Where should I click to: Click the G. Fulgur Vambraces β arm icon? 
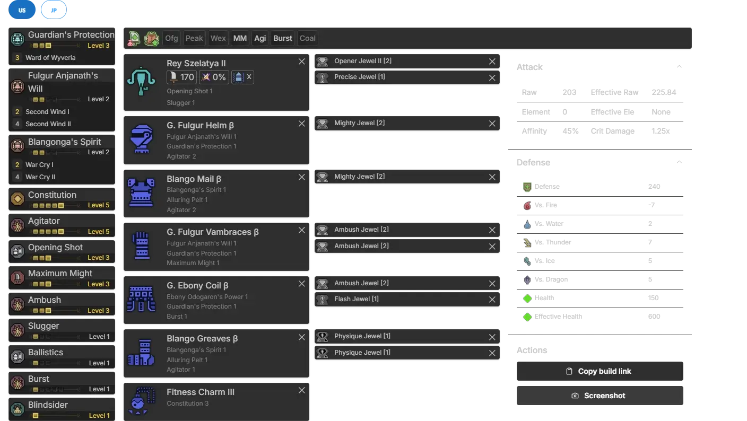click(141, 245)
